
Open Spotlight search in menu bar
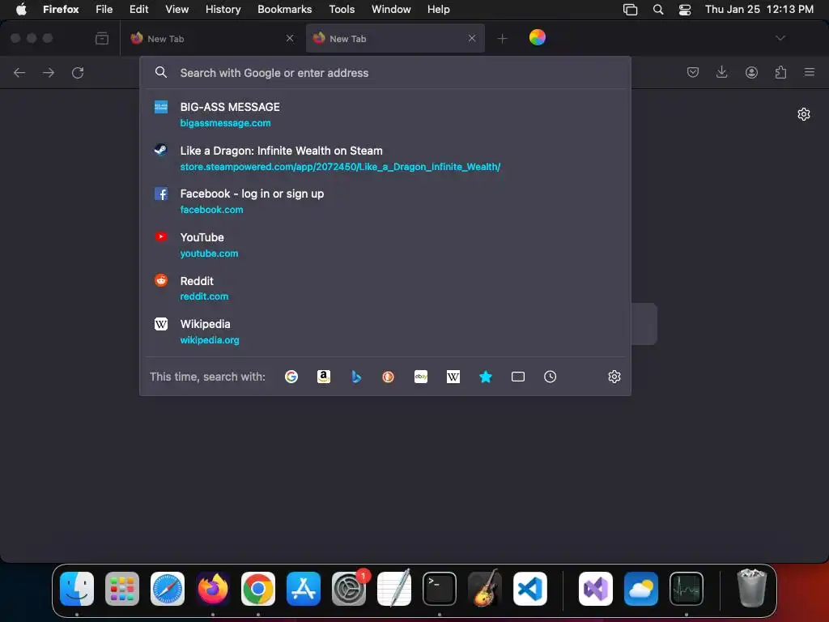coord(658,10)
